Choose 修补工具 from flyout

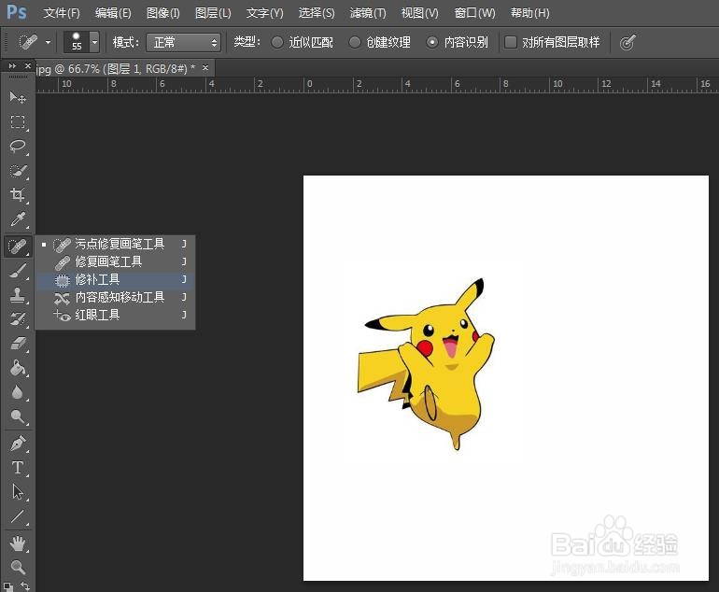(x=115, y=280)
